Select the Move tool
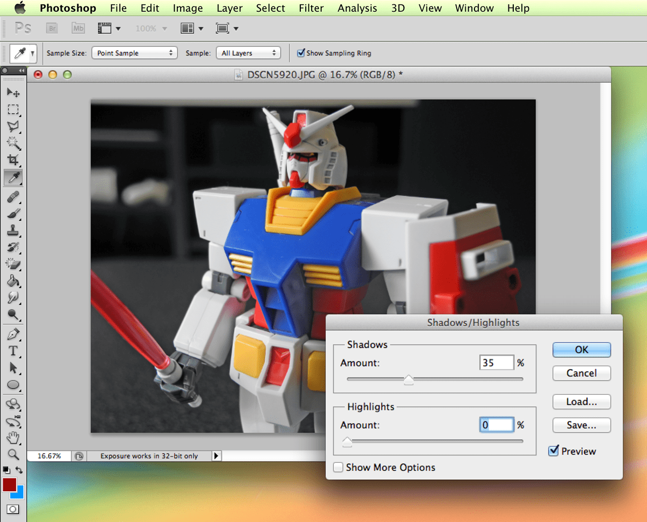Image resolution: width=647 pixels, height=522 pixels. point(13,92)
